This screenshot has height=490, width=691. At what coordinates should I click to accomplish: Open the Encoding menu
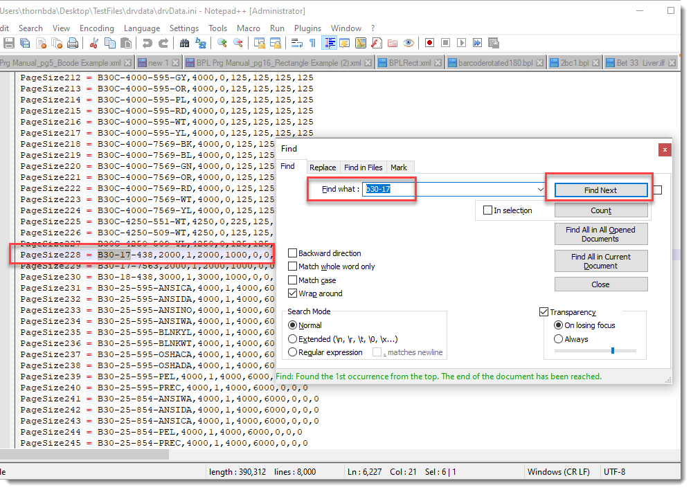pyautogui.click(x=96, y=28)
